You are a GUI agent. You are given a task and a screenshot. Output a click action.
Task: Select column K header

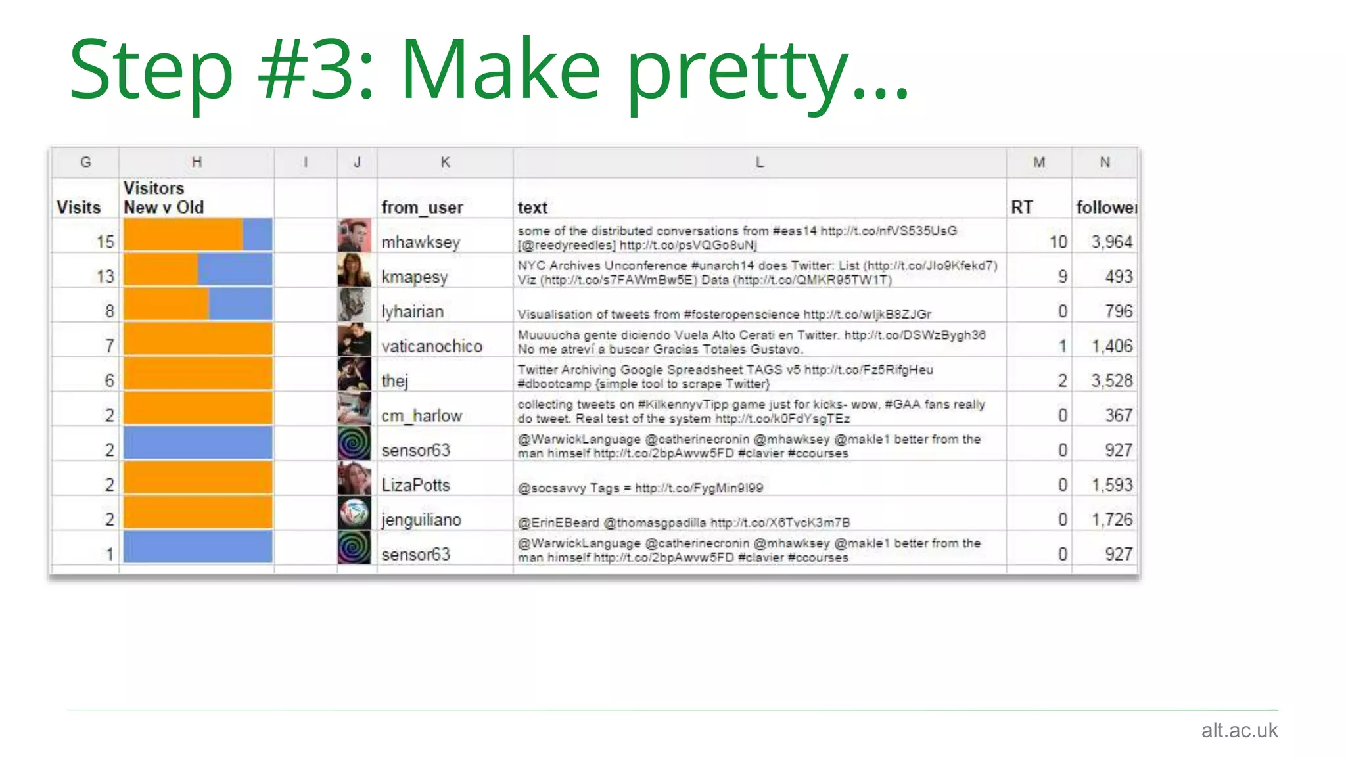click(445, 162)
